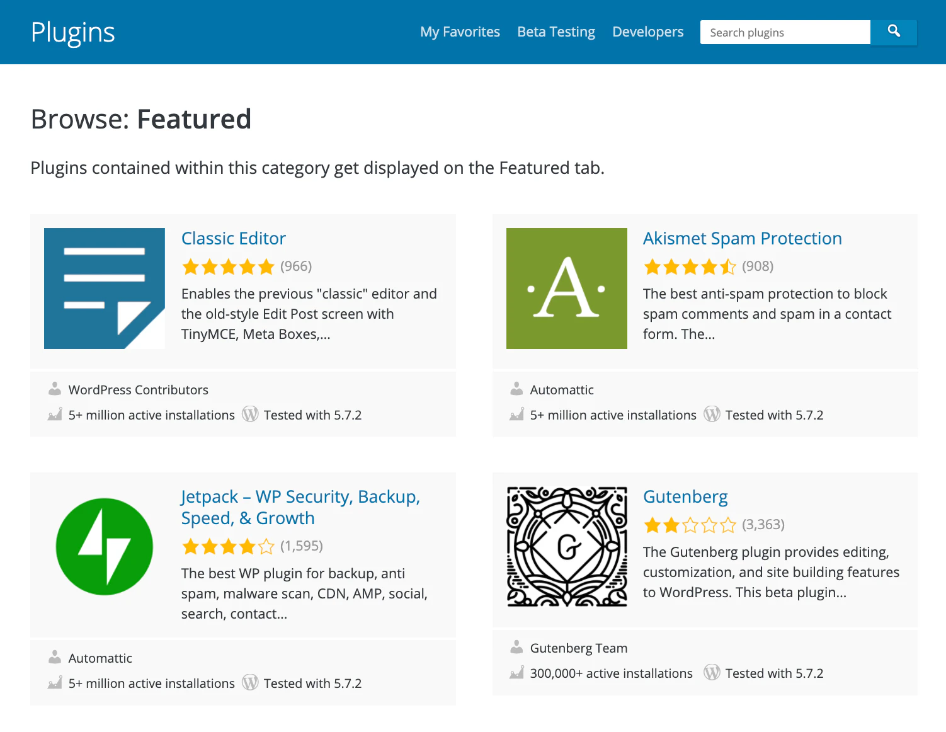Click Gutenberg editing description text
Image resolution: width=946 pixels, height=732 pixels.
tap(771, 572)
